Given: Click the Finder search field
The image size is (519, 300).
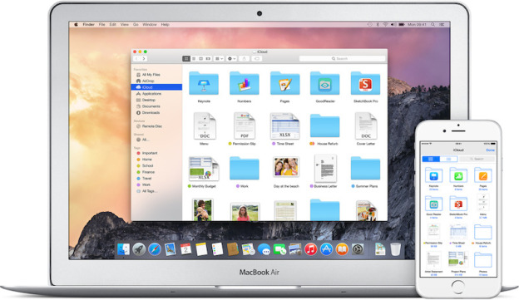Looking at the screenshot, I should (x=342, y=58).
